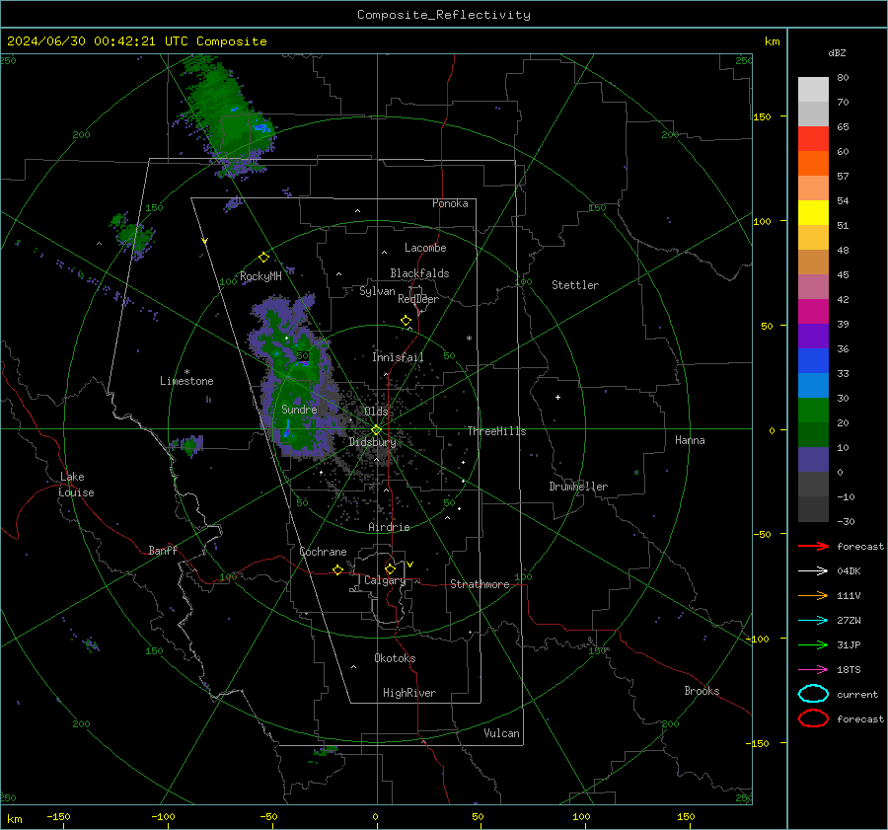The image size is (888, 830).
Task: Click the 2024/06/30 00:42:21 UTC Composite timestamp
Action: point(136,41)
